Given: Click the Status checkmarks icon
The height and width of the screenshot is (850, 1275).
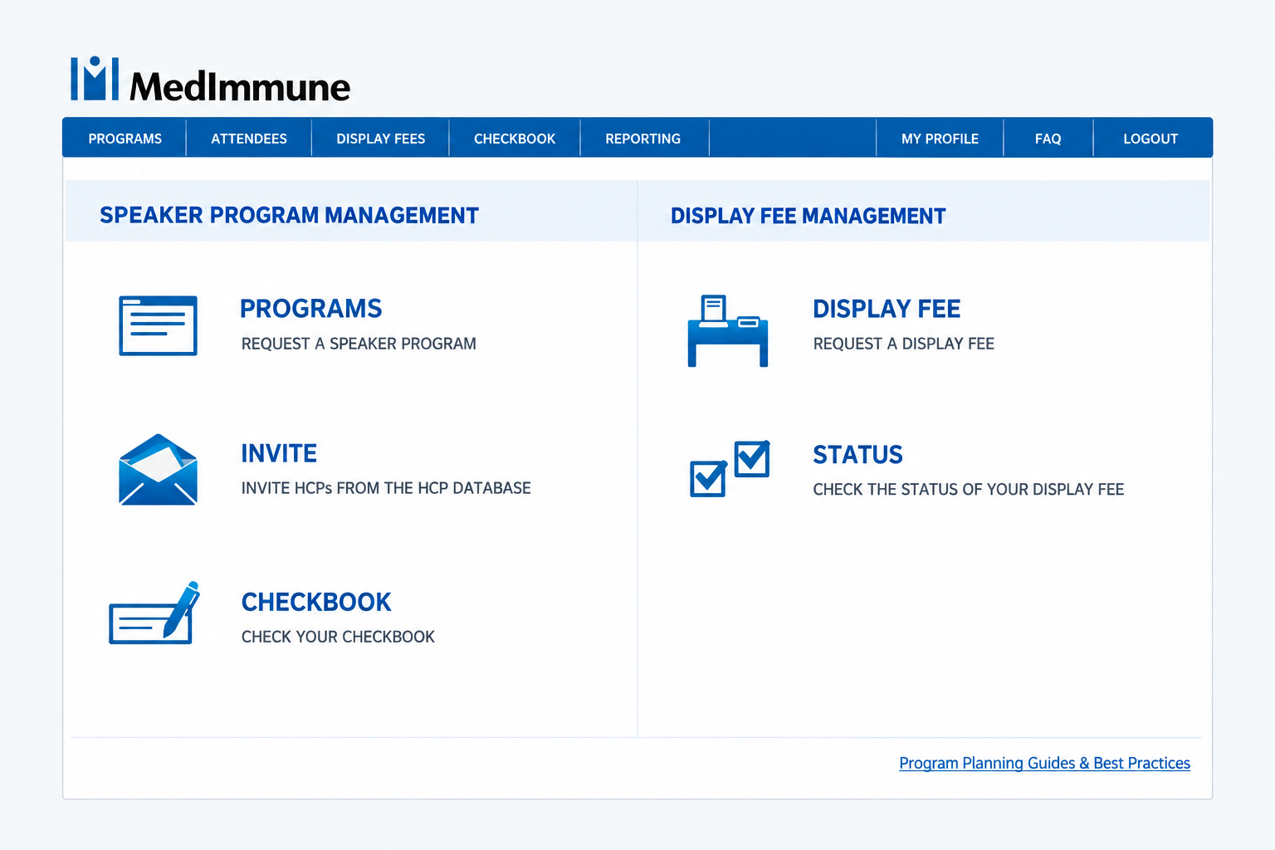Looking at the screenshot, I should click(x=730, y=469).
